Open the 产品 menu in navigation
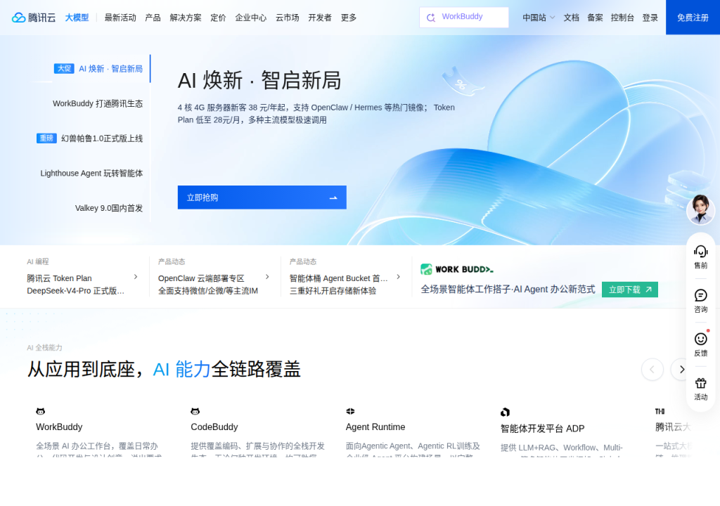 point(153,18)
